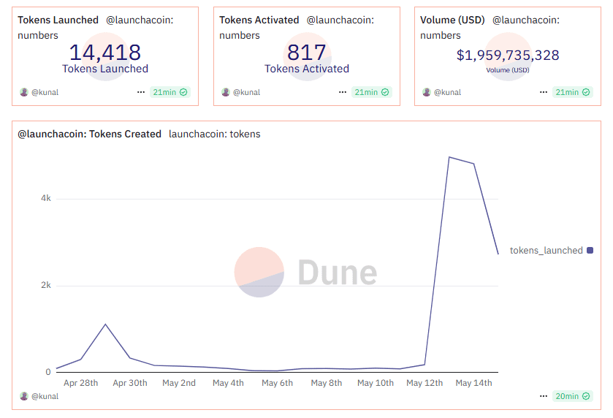Click the 2k y-axis label
613x418 pixels.
click(46, 285)
